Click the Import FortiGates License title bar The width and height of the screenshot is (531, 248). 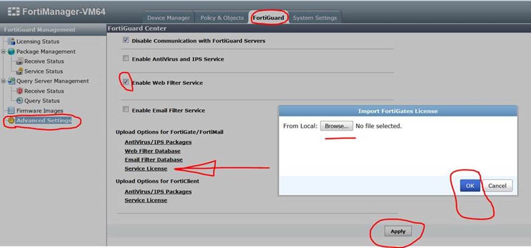coord(398,111)
